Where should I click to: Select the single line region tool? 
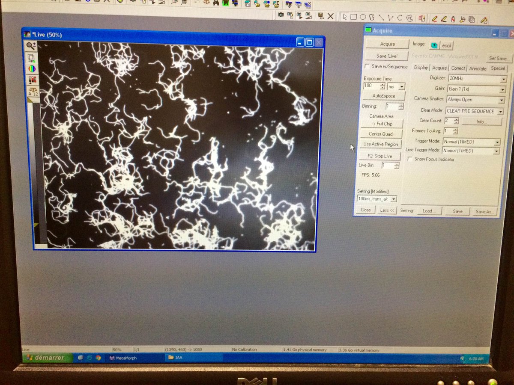[381, 18]
